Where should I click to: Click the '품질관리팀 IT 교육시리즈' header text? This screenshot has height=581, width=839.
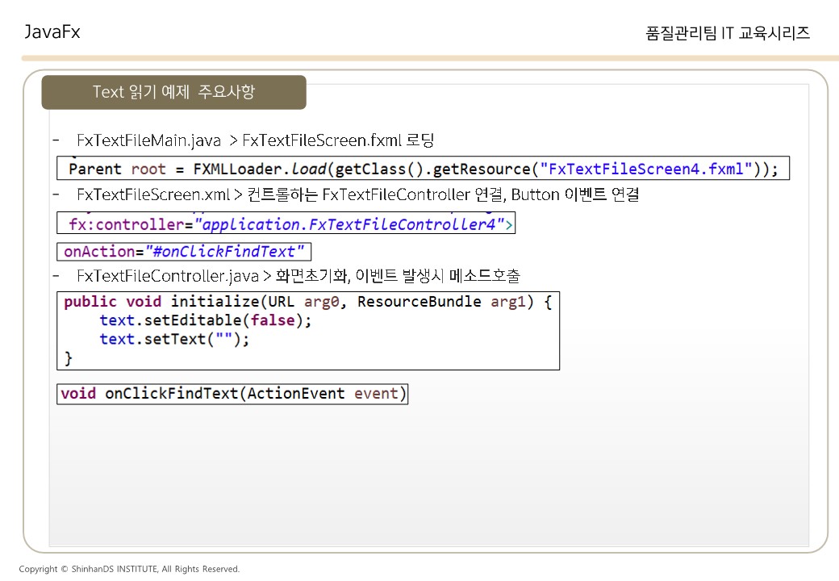(x=727, y=33)
